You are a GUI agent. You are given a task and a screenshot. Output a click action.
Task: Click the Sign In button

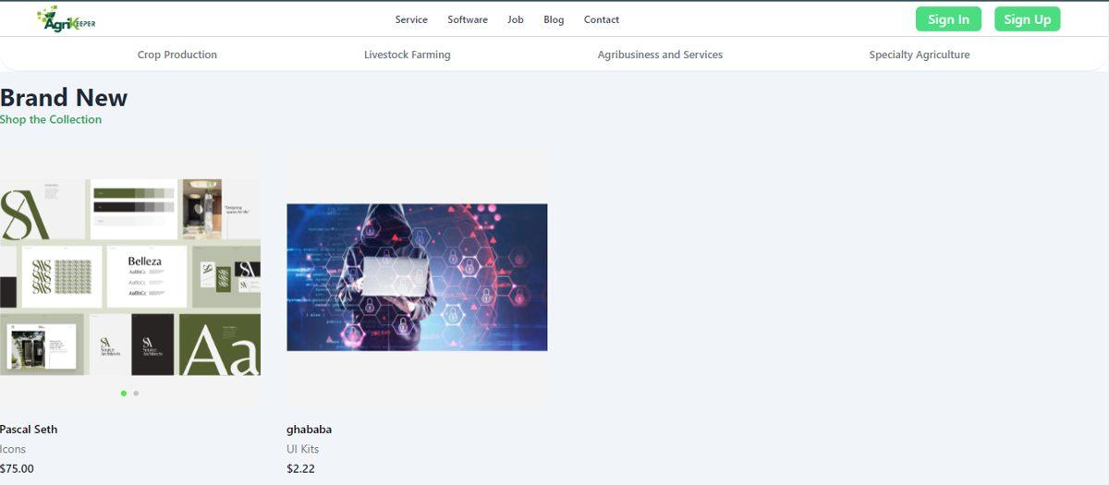(x=948, y=19)
